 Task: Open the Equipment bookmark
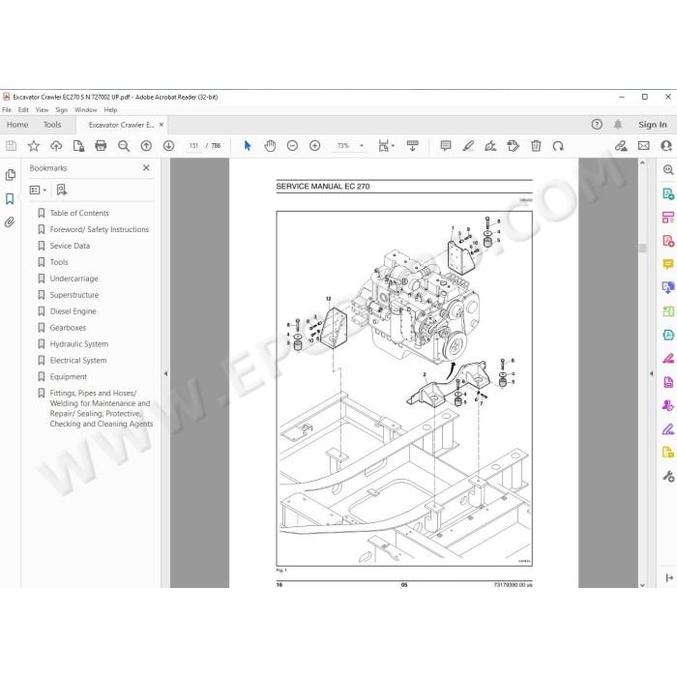point(69,377)
